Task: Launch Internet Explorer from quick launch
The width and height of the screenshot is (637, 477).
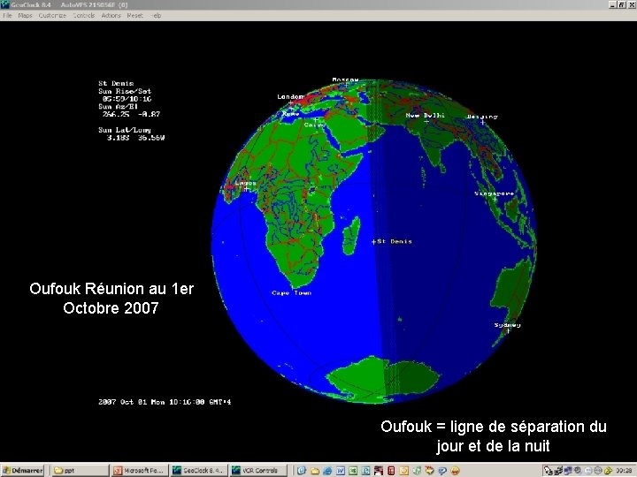Action: point(327,471)
